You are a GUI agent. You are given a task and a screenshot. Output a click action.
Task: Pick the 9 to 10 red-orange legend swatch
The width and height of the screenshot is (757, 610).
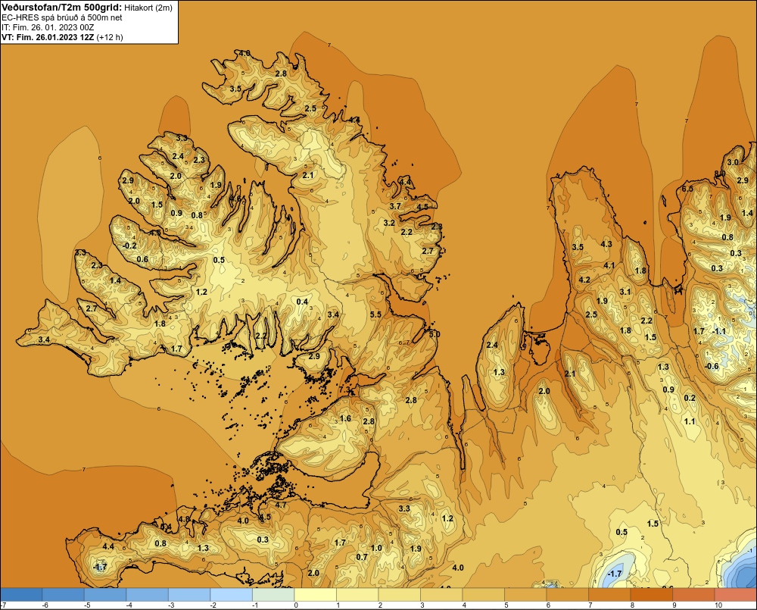[693, 594]
